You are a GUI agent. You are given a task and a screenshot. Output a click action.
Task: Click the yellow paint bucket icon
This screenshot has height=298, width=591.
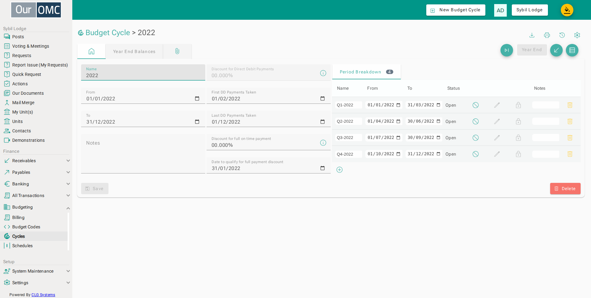567,10
